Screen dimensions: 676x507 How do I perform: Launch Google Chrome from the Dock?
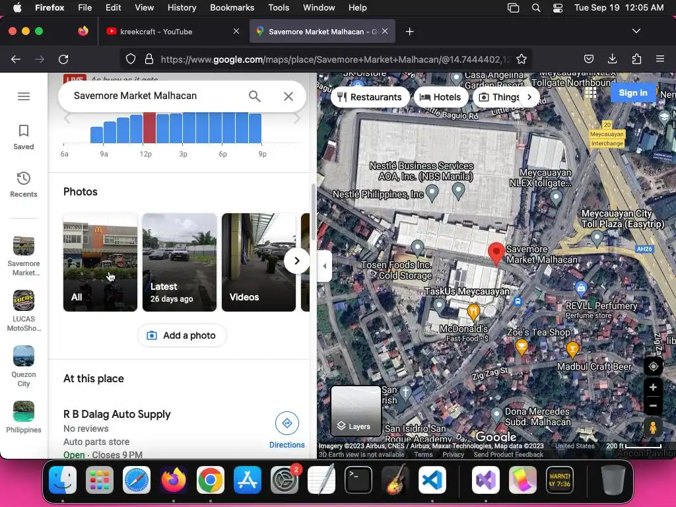211,480
